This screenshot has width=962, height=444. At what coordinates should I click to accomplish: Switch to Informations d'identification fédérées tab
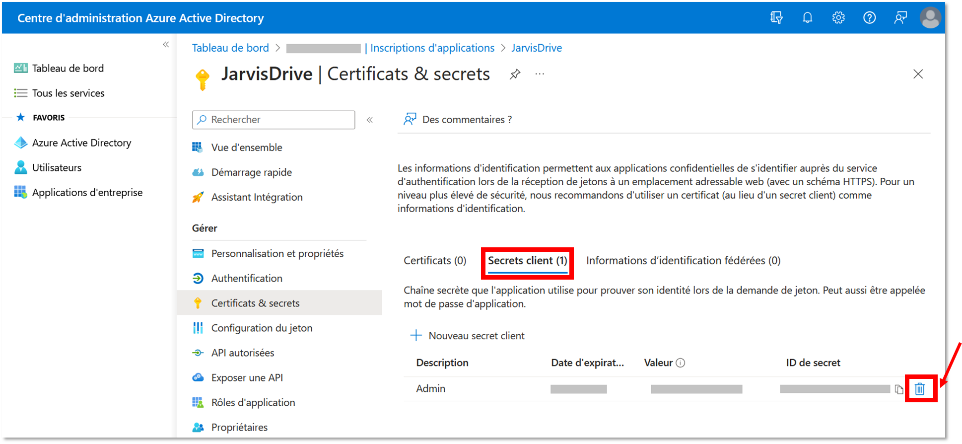[683, 261]
